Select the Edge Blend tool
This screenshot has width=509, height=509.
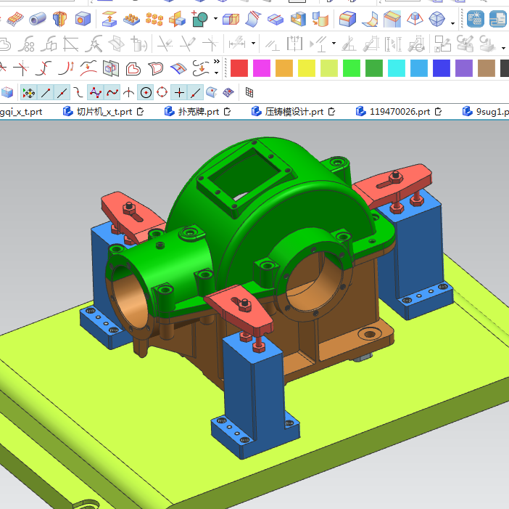click(x=347, y=19)
